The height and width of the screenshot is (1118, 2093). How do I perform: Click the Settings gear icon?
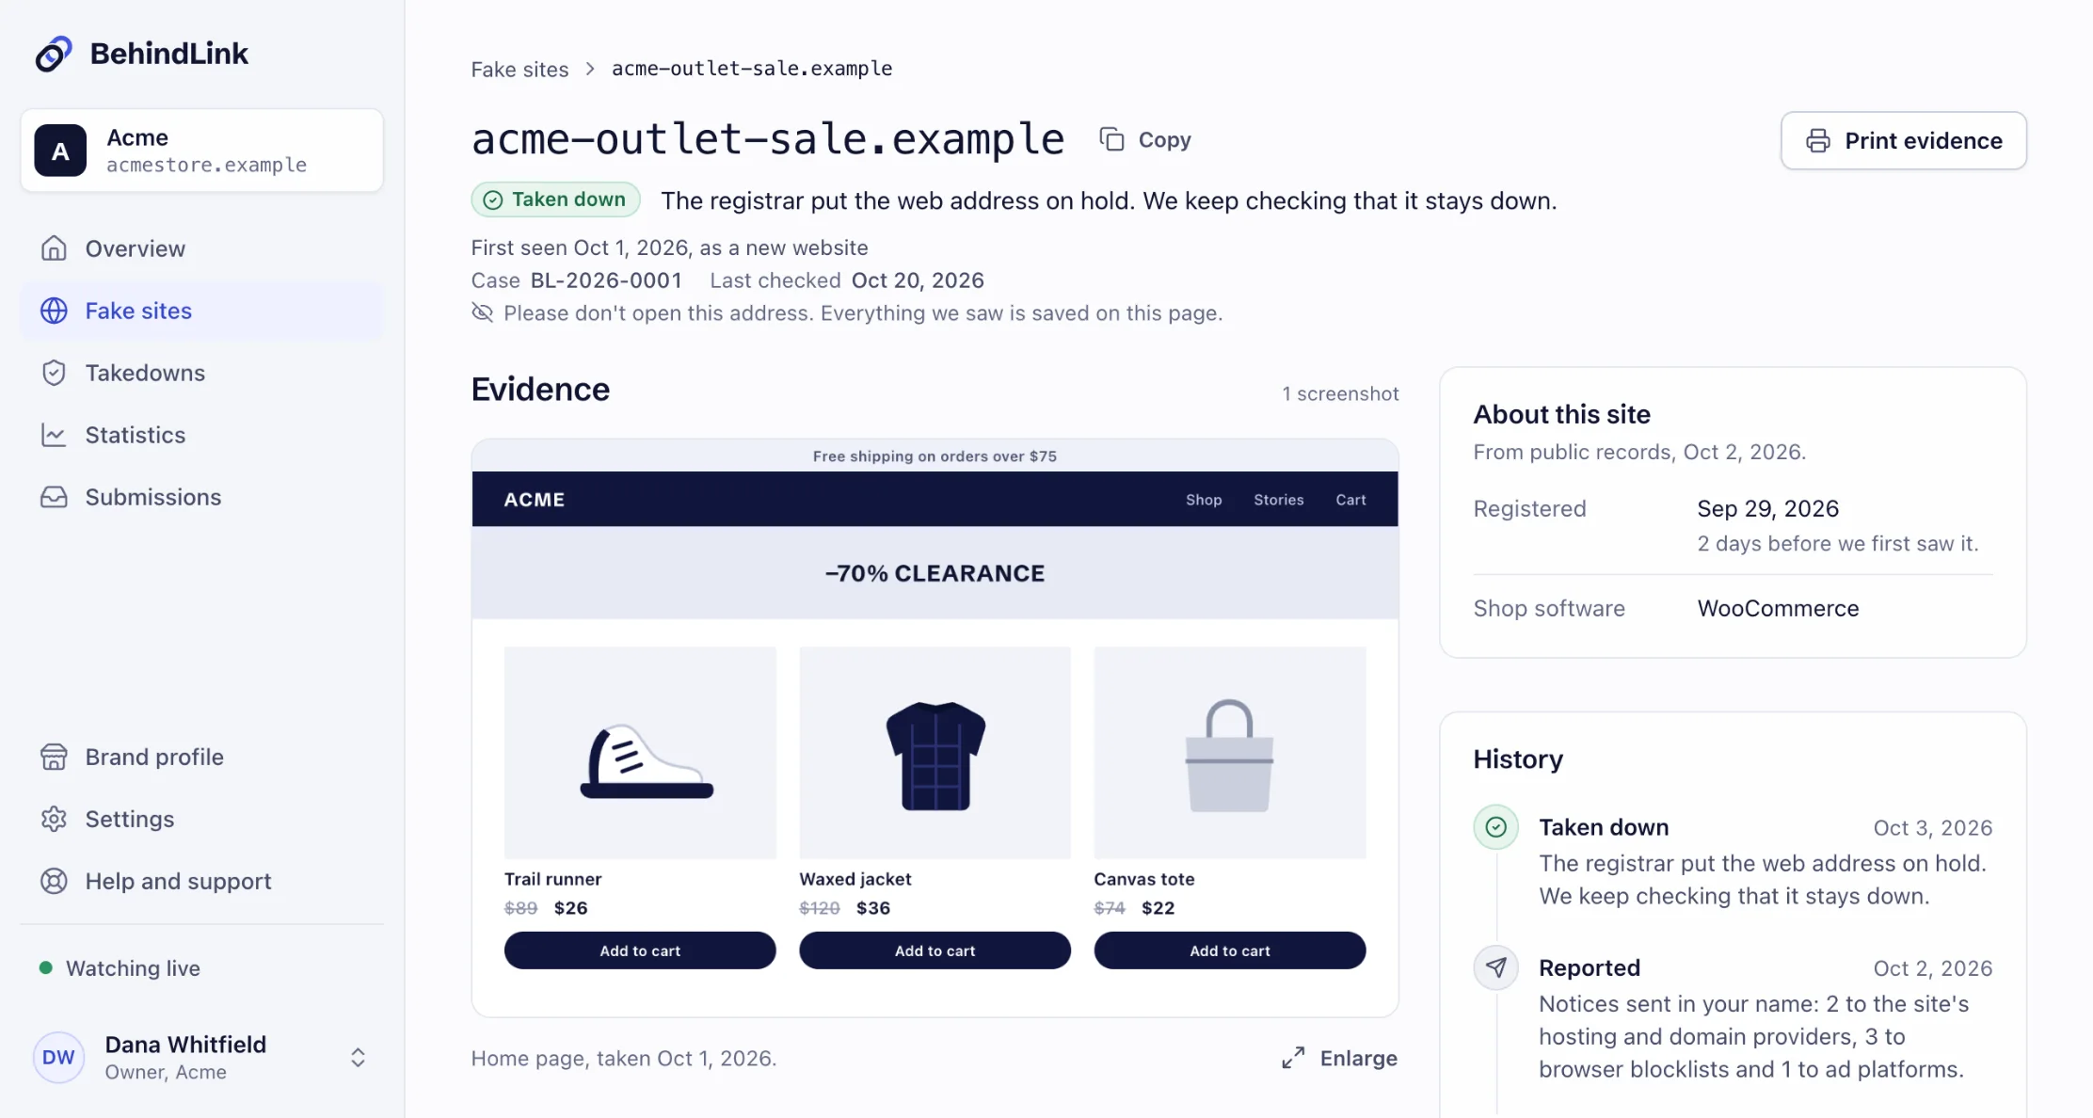[54, 819]
